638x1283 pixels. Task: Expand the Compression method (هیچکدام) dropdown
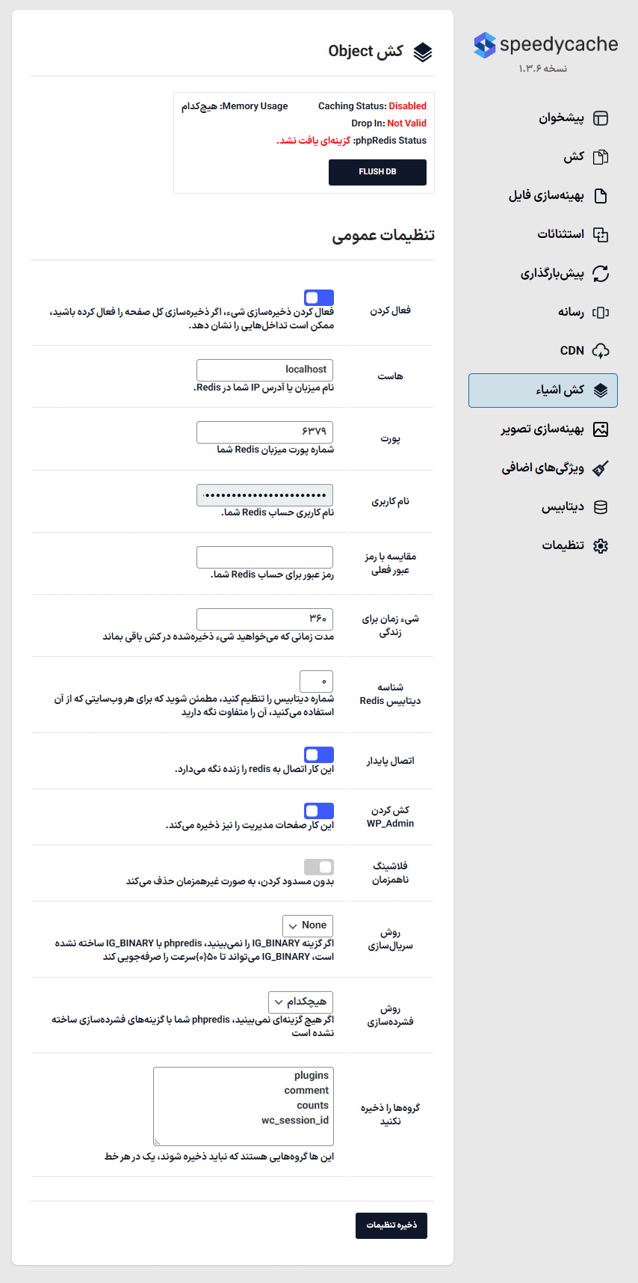[300, 1002]
